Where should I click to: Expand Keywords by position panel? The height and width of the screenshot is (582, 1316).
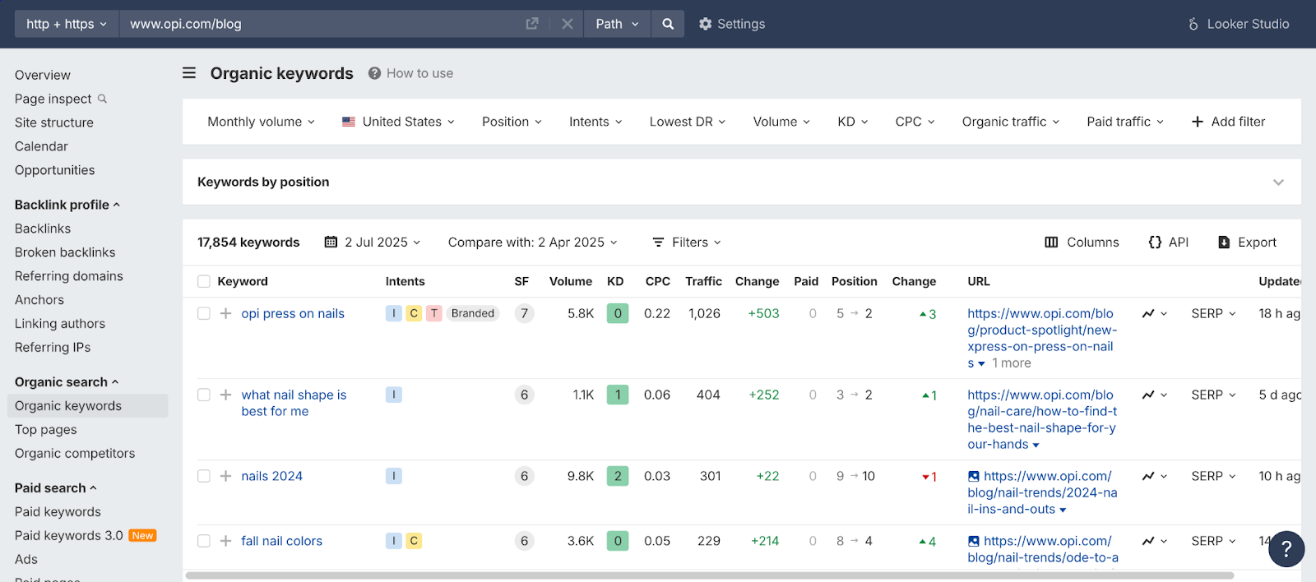point(1278,182)
